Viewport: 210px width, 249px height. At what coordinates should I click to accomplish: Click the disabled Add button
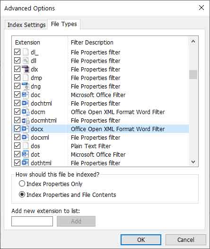pos(76,221)
